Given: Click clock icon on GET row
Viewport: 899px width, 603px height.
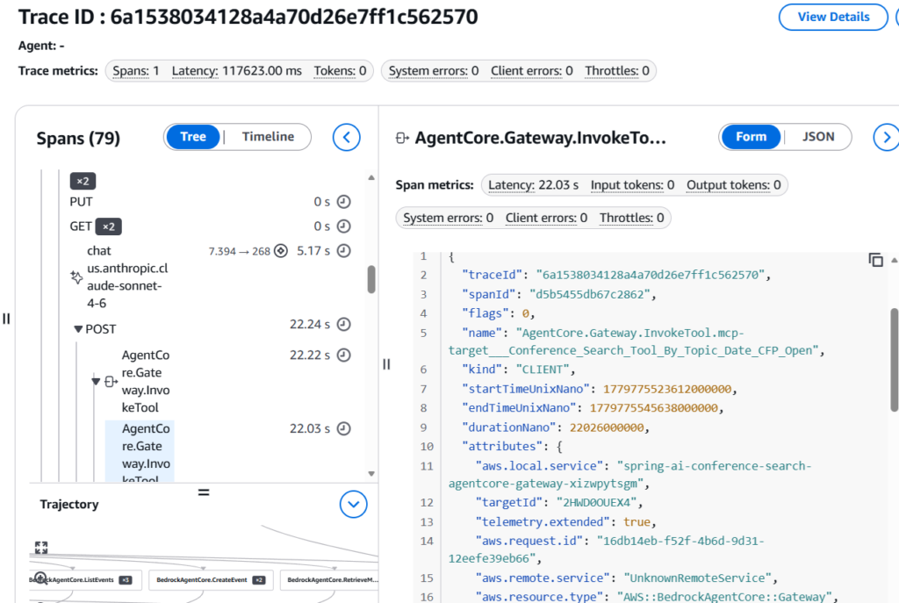Looking at the screenshot, I should [x=343, y=226].
